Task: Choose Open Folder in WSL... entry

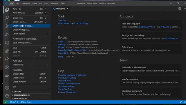Action: [x=30, y=26]
